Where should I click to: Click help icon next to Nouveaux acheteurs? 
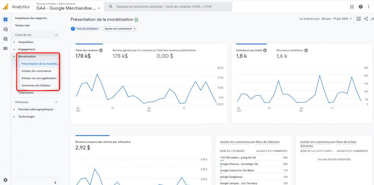306,50
